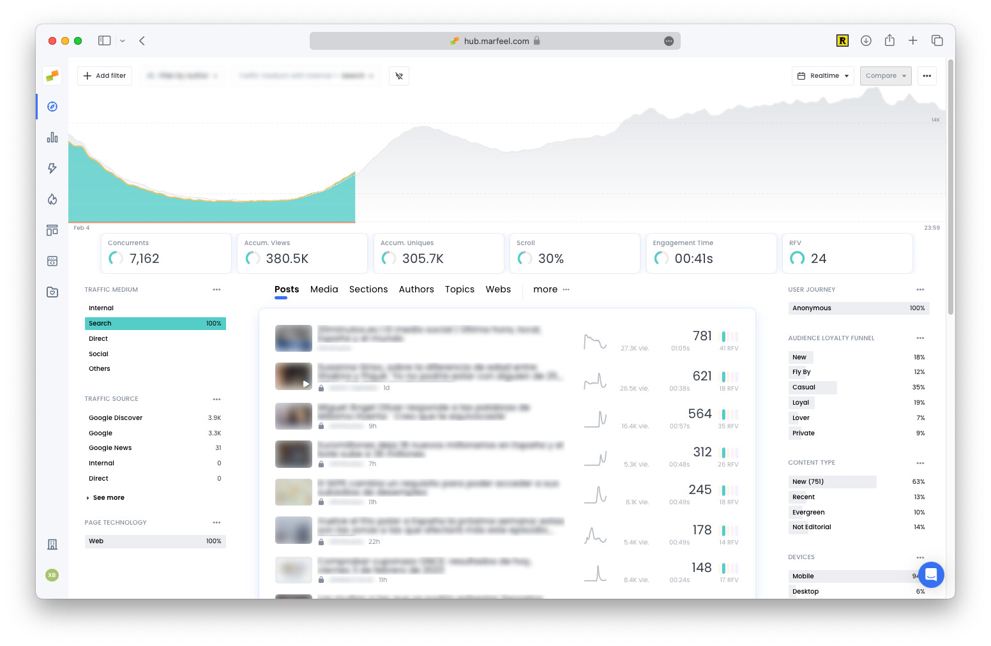Screen dimensions: 991x646
Task: Click the lightning bolt icon in sidebar
Action: point(52,168)
